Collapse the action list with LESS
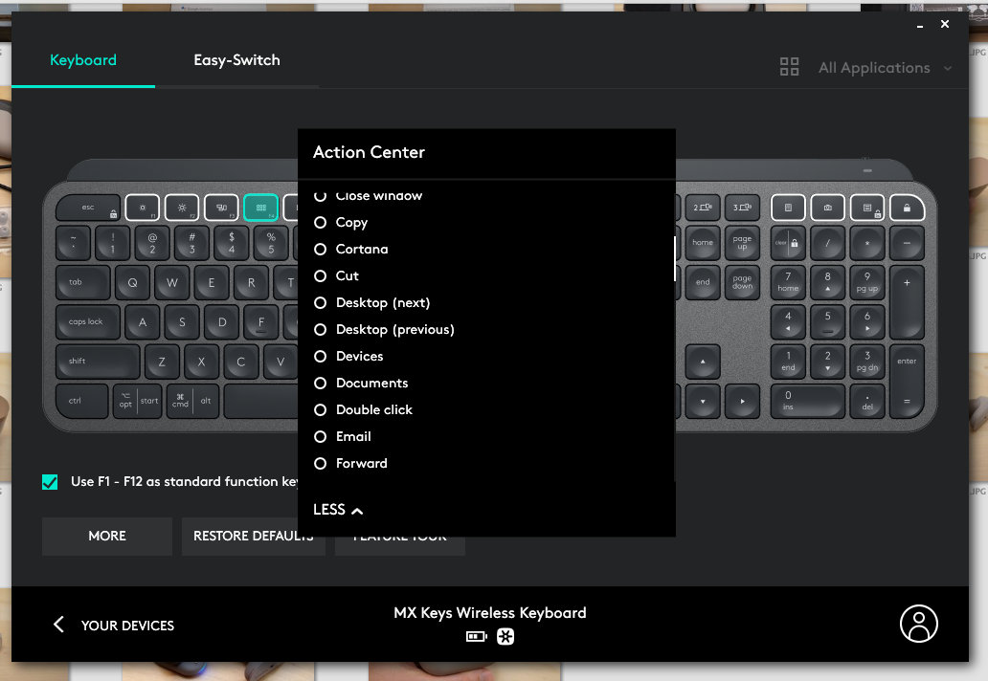This screenshot has width=988, height=681. click(338, 509)
